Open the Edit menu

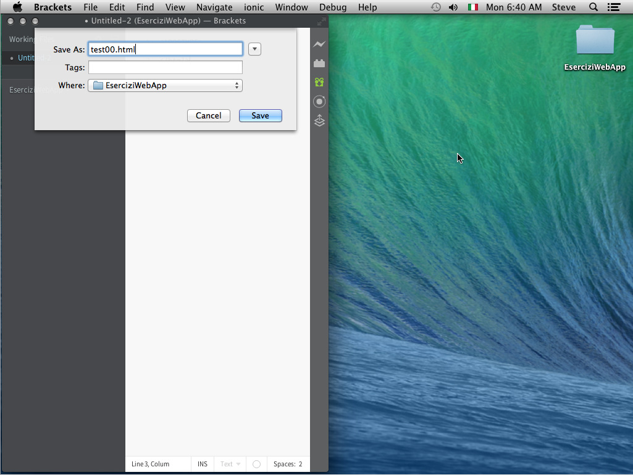(x=117, y=7)
